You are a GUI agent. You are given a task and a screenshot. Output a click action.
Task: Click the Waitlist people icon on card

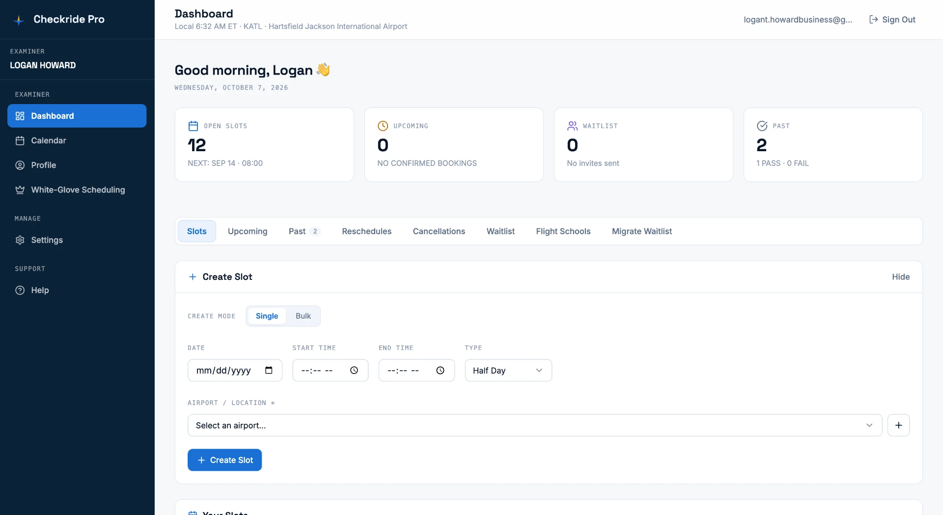point(572,126)
